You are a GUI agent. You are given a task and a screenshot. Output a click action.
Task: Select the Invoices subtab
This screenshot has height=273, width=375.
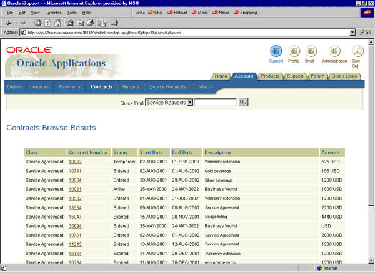pos(40,87)
